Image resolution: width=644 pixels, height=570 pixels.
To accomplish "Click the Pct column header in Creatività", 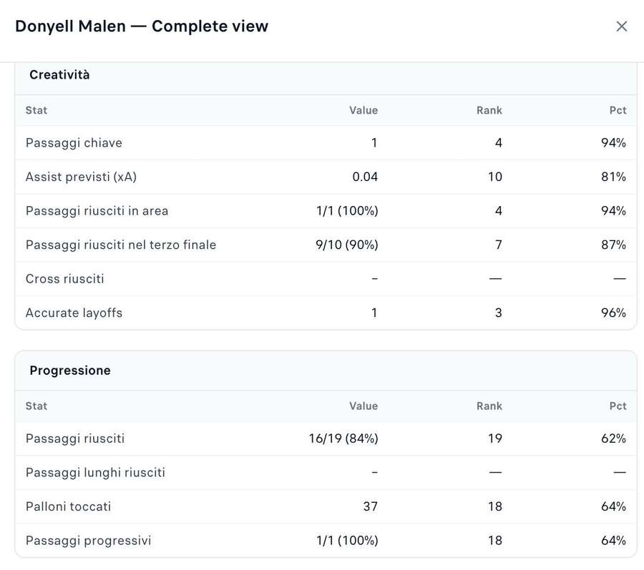I will [618, 110].
